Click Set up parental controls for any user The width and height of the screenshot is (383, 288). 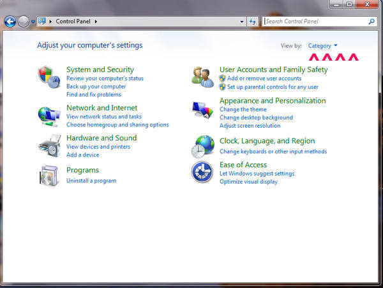click(273, 87)
